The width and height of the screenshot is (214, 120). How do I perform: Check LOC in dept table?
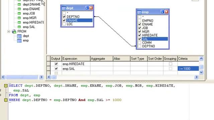tap(64, 24)
